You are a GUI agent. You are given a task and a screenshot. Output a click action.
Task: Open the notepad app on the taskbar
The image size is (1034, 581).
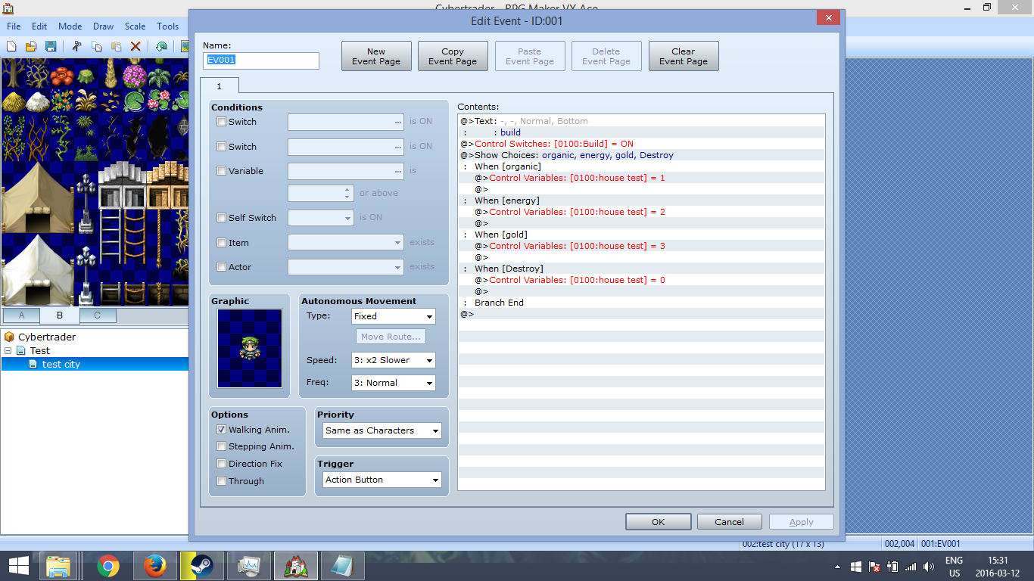click(342, 566)
